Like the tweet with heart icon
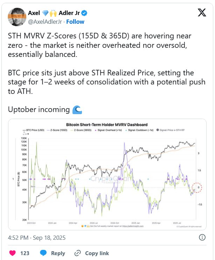215x260 pixels. coord(13,253)
